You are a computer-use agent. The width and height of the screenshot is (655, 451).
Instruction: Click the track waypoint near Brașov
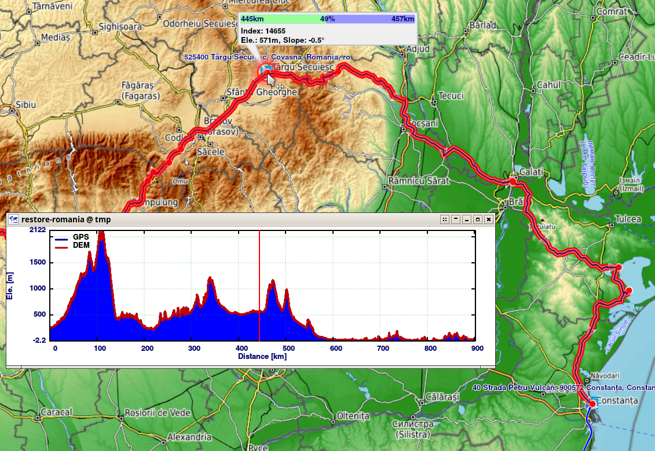[x=181, y=149]
